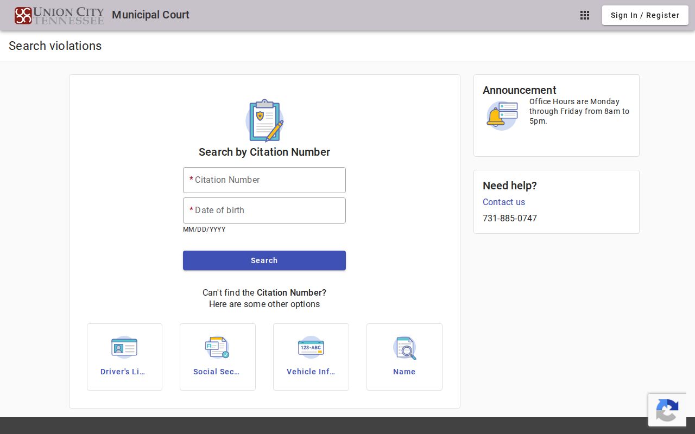Click the Search violations heading
The height and width of the screenshot is (434, 695).
click(55, 46)
